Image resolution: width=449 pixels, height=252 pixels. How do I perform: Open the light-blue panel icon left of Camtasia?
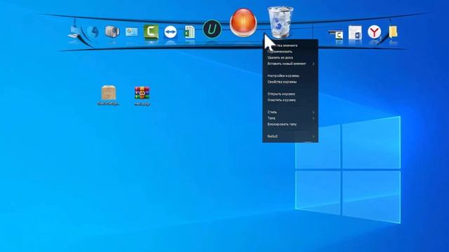pyautogui.click(x=131, y=31)
